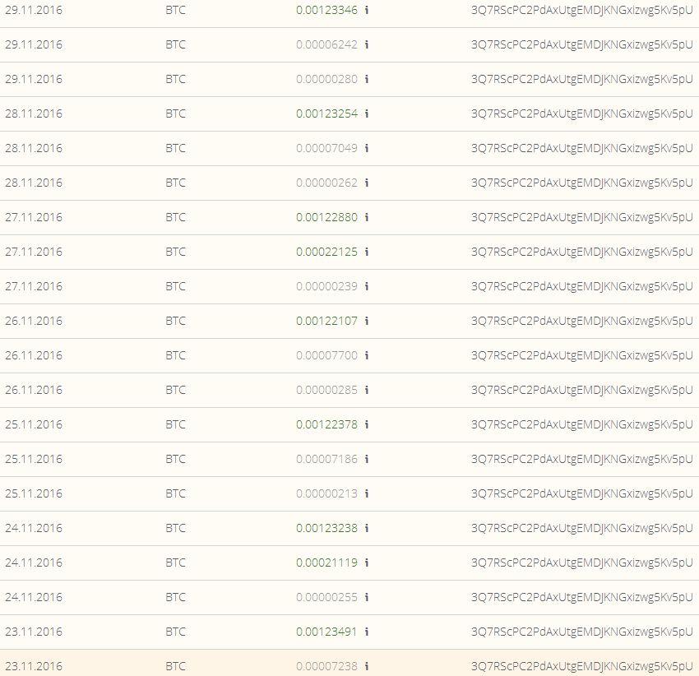
Task: Click the amount 0.00122378
Action: pos(326,424)
